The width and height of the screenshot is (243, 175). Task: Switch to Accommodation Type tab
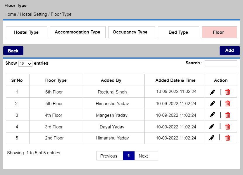point(77,32)
